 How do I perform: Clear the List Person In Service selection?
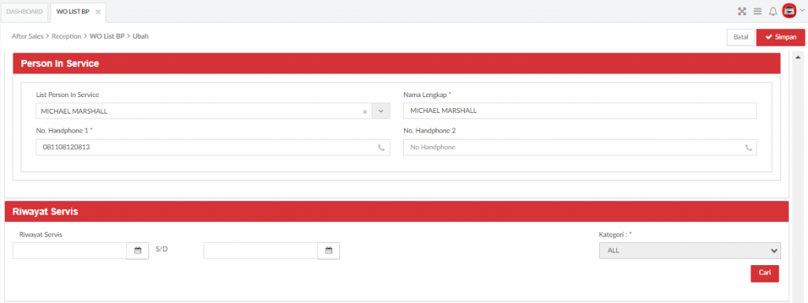[x=365, y=111]
